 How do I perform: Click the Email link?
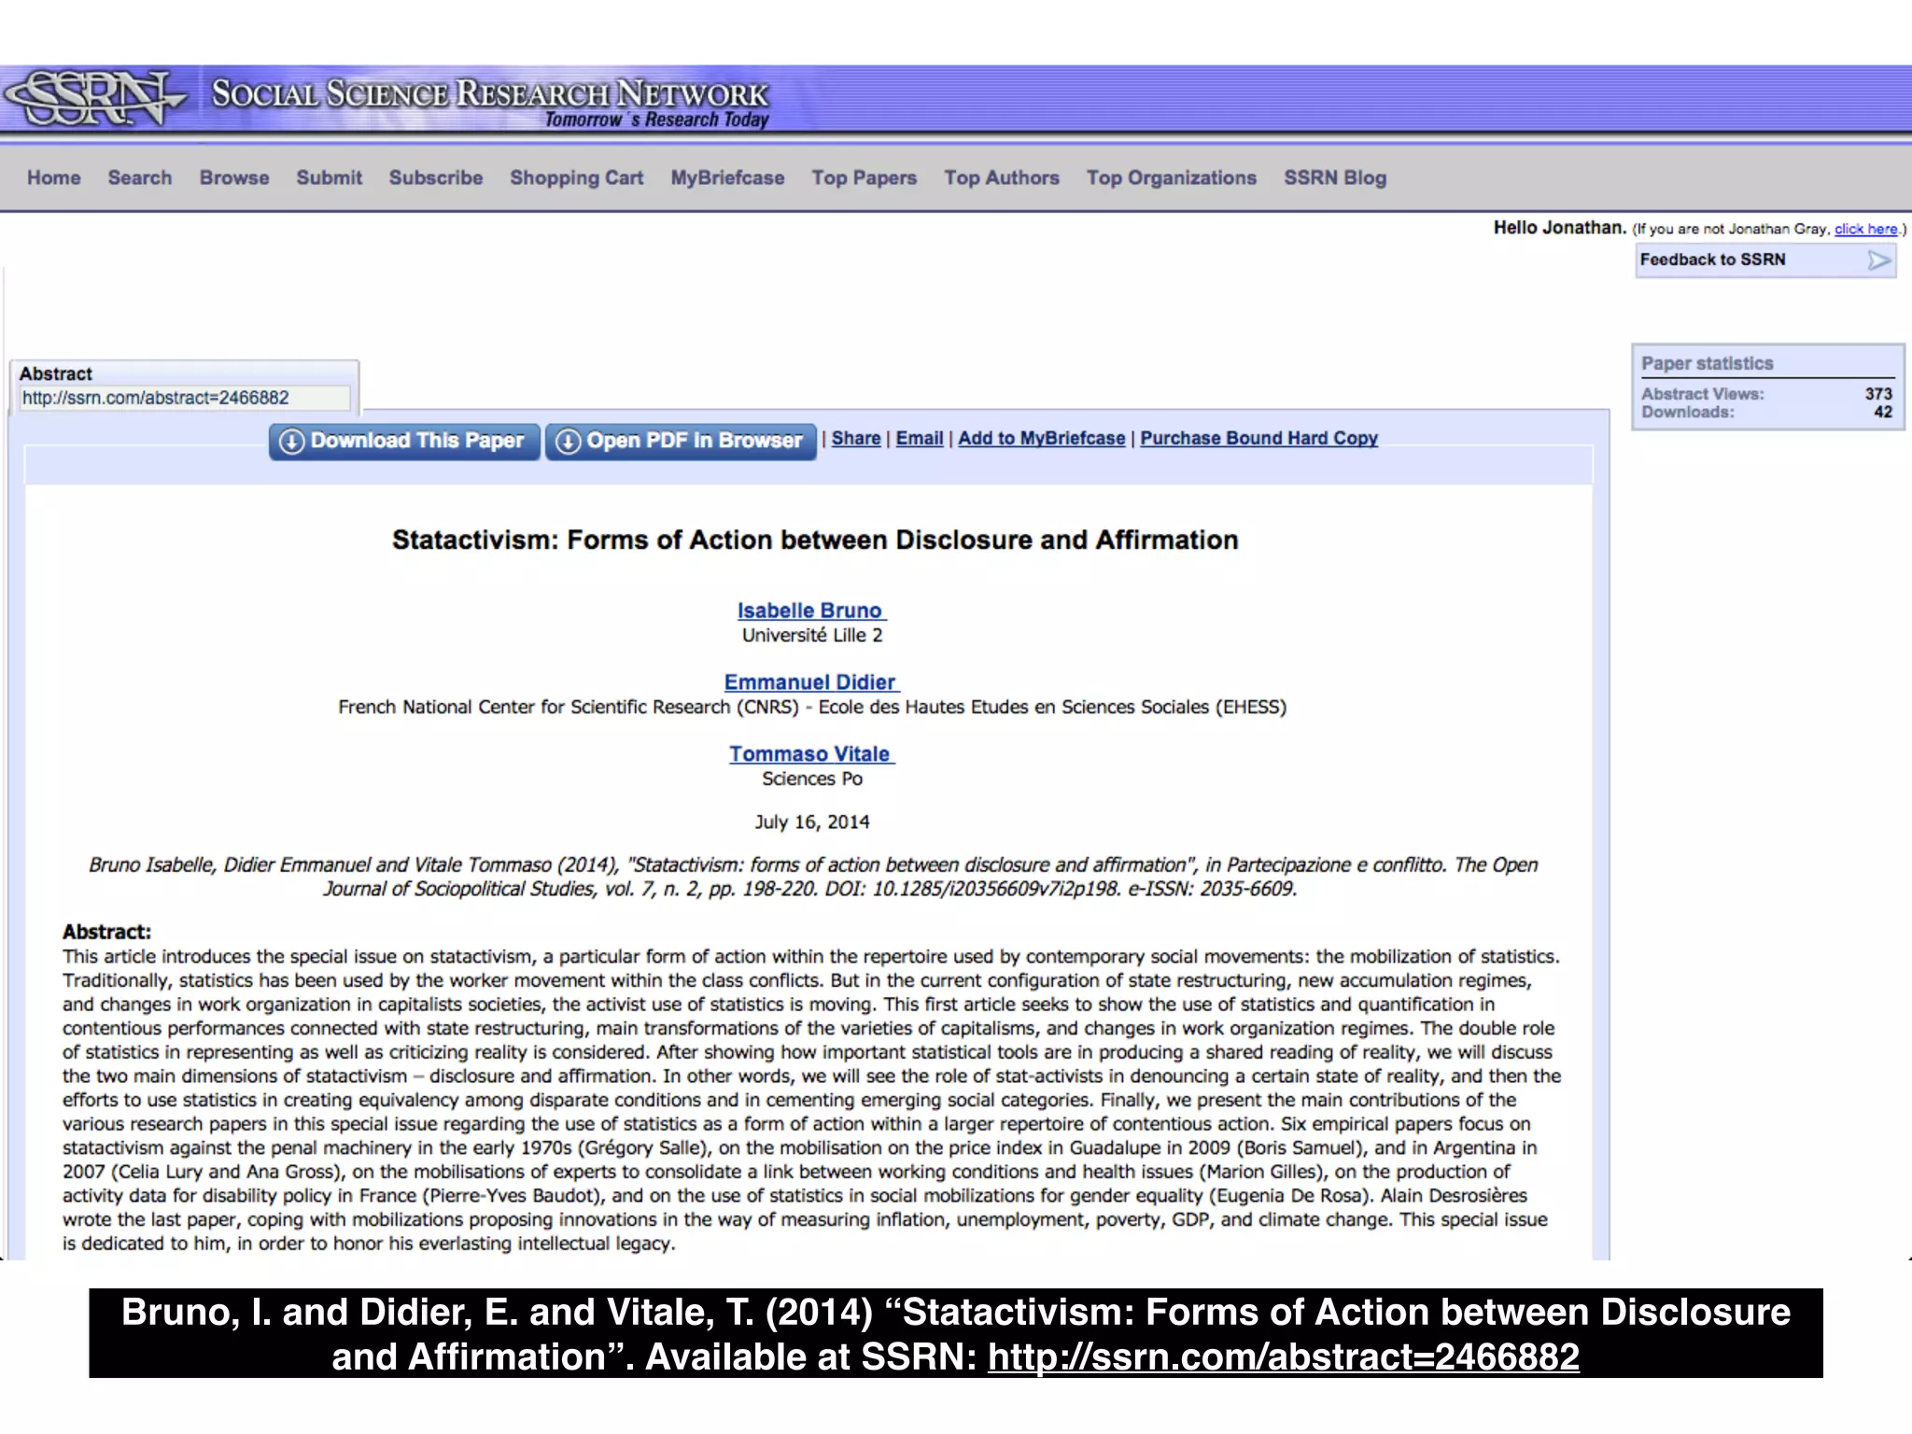pyautogui.click(x=920, y=438)
